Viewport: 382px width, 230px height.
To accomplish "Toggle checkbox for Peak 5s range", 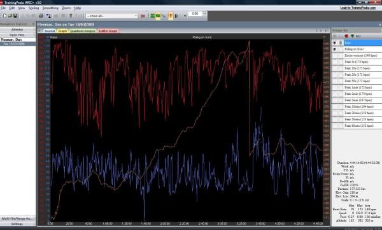I will point(335,62).
